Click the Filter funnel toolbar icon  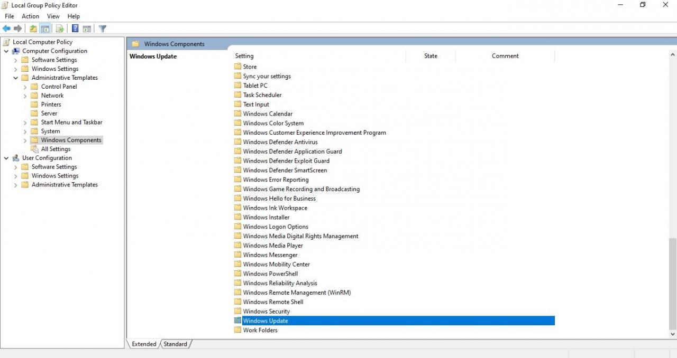(x=103, y=29)
